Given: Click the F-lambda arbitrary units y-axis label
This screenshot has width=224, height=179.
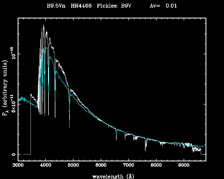Looking at the screenshot, I should click(x=5, y=88).
